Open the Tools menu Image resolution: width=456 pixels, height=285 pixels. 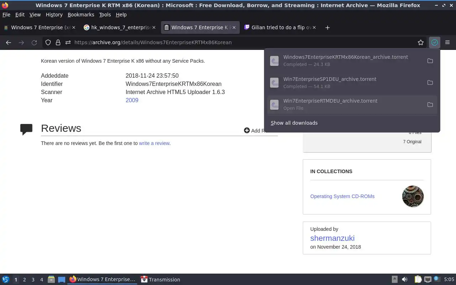coord(105,15)
